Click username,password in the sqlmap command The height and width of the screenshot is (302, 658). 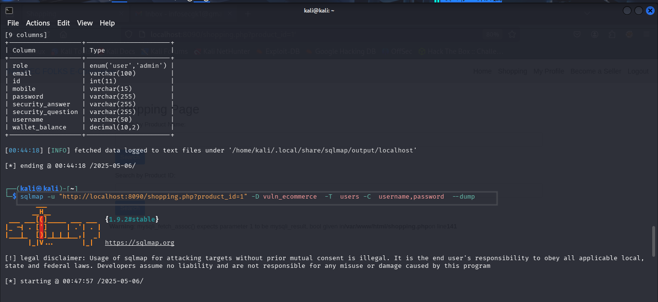411,196
